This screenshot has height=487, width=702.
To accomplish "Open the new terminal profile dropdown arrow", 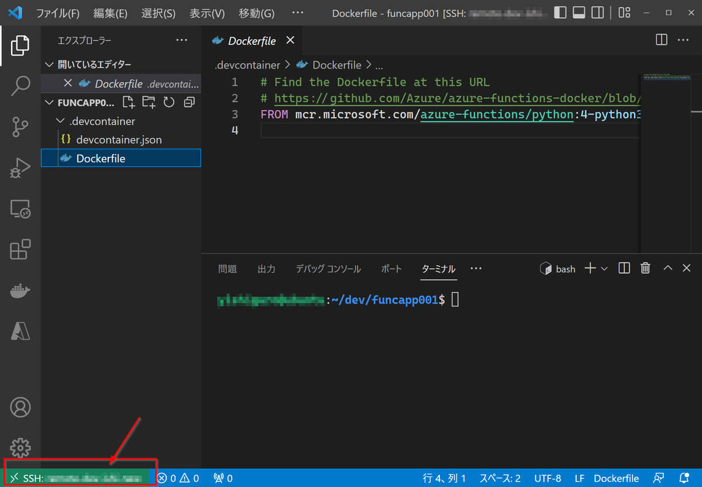I will [x=604, y=268].
